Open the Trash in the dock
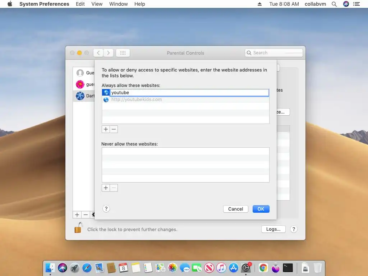The image size is (368, 276). coord(318,268)
